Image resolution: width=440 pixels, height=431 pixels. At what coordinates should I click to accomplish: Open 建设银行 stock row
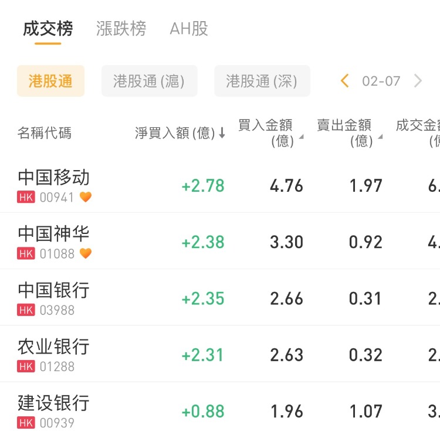pyautogui.click(x=53, y=403)
